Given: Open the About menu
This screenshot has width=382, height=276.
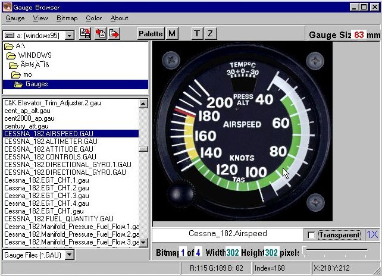Looking at the screenshot, I should (x=120, y=18).
